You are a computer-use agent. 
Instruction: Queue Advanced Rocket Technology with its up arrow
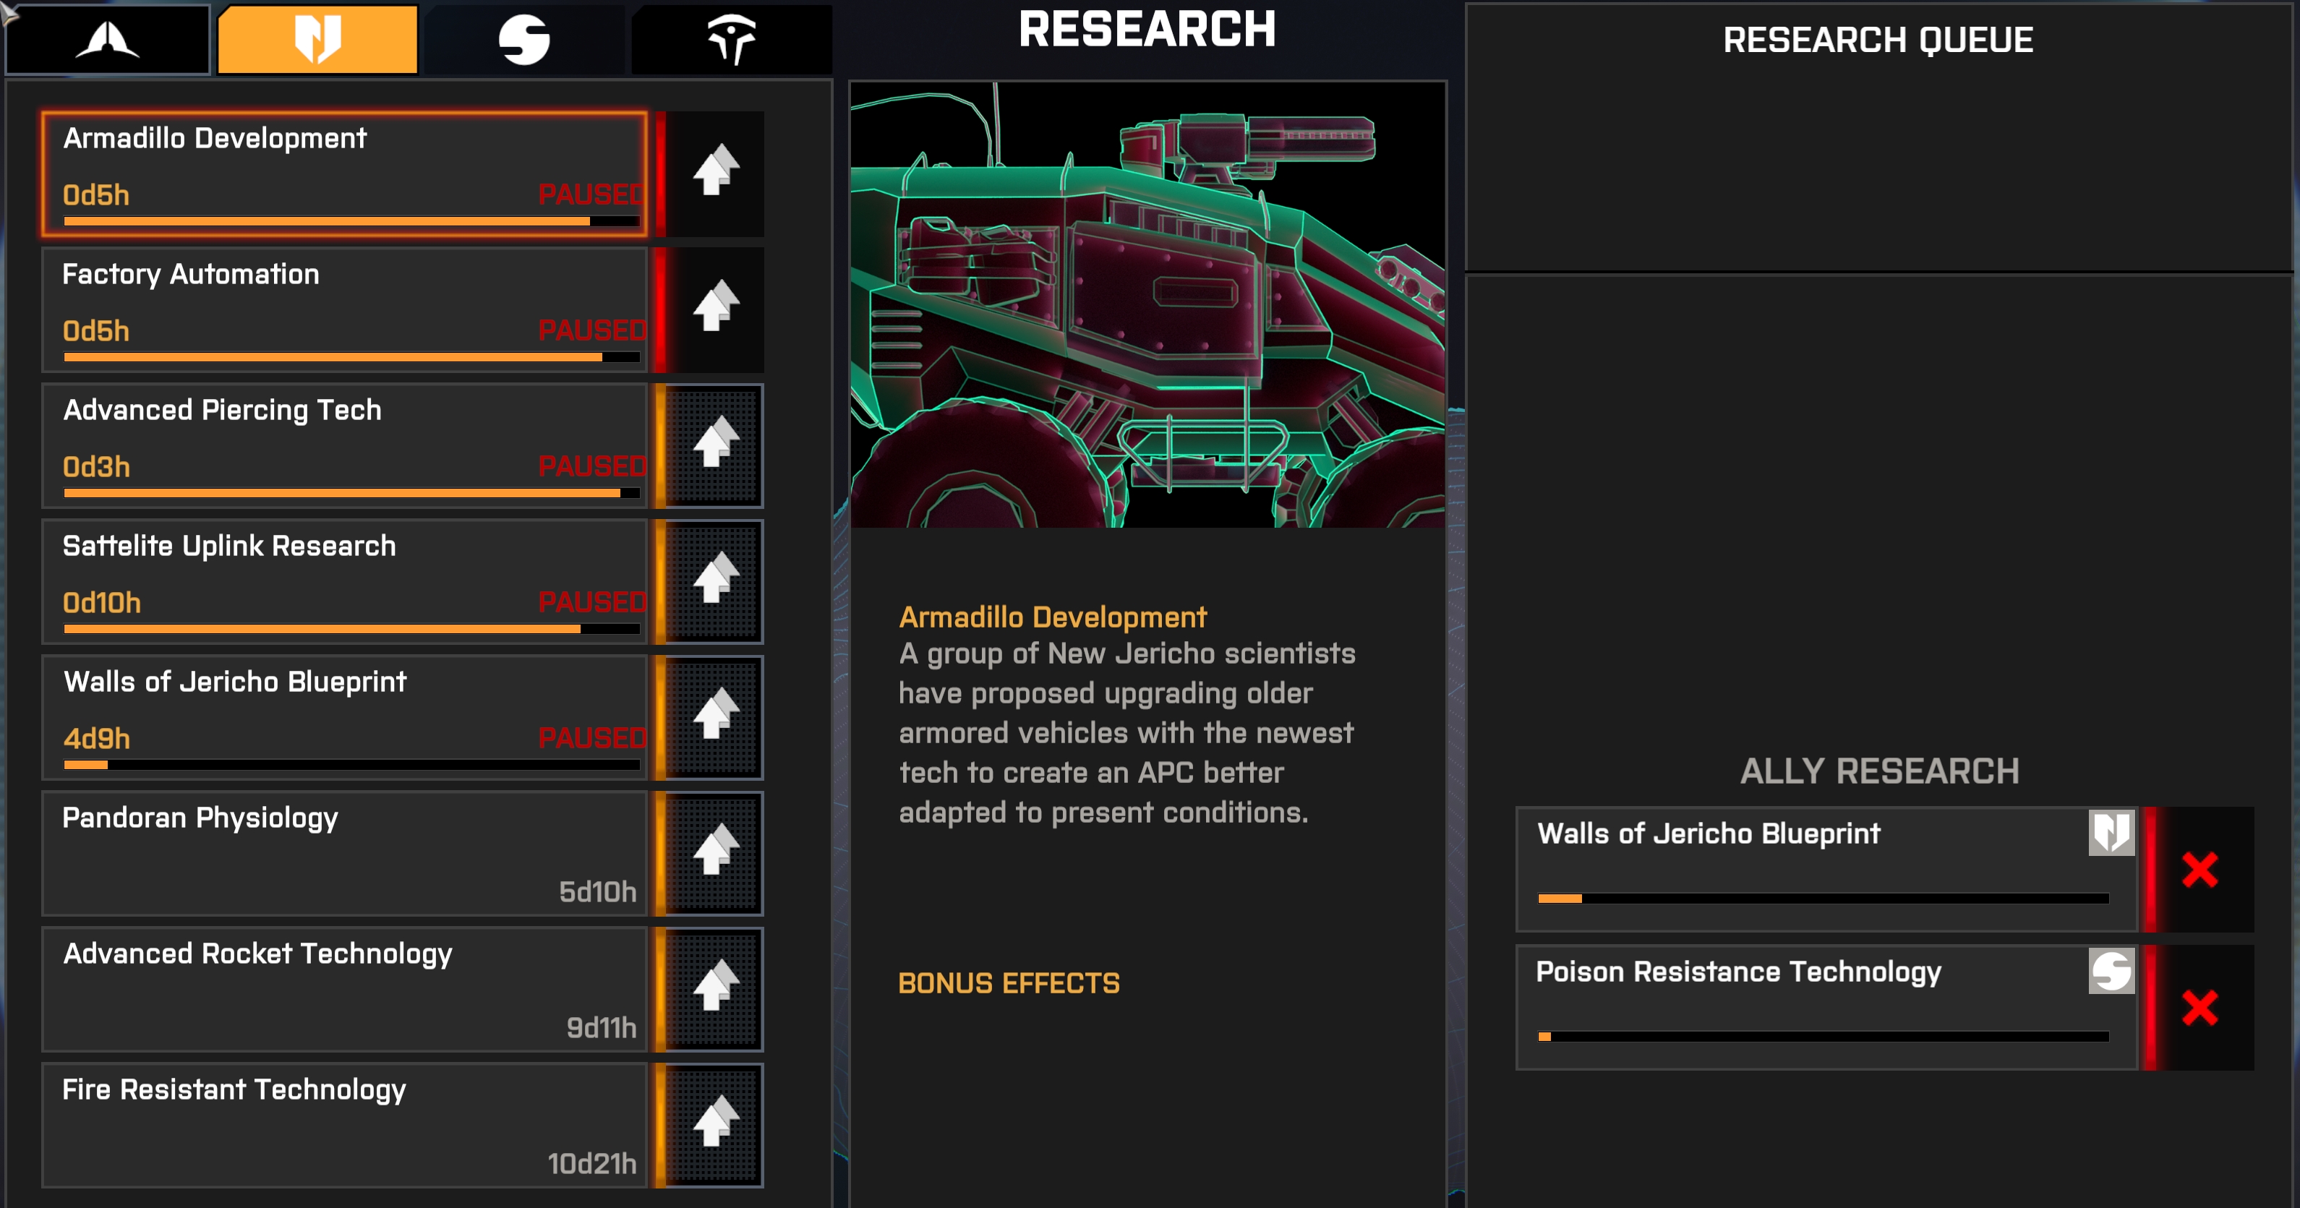click(x=715, y=988)
